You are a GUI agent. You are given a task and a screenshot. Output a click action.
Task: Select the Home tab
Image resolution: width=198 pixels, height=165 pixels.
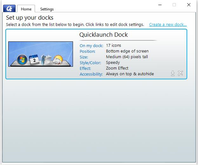pos(26,9)
